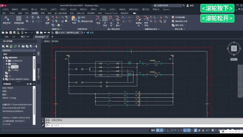Click the command line customize wrench icon
The height and width of the screenshot is (137, 243).
tap(43, 125)
